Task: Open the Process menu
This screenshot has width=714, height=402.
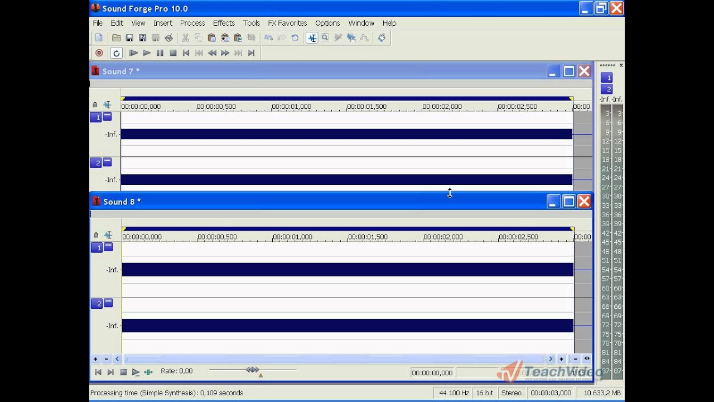Action: [192, 23]
